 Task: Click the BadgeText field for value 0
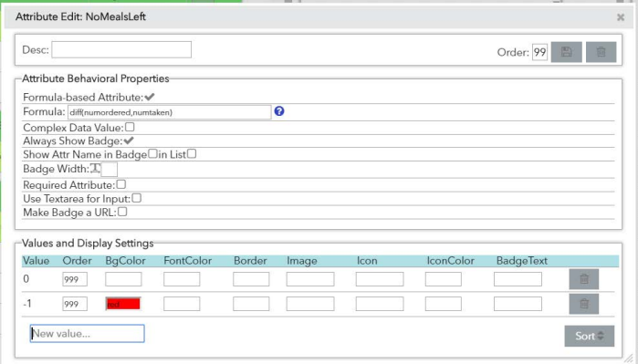point(518,279)
